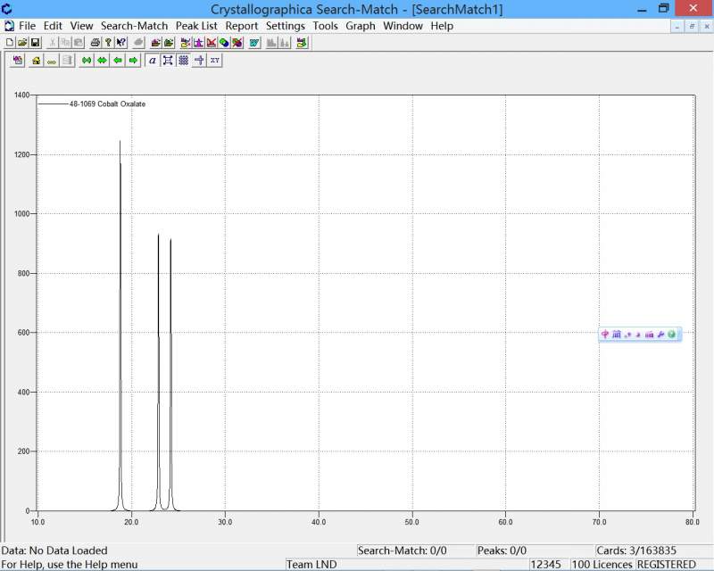Screen dimensions: 714x571
Task: Click the arrow-with-question-mark context help icon
Action: click(x=121, y=43)
